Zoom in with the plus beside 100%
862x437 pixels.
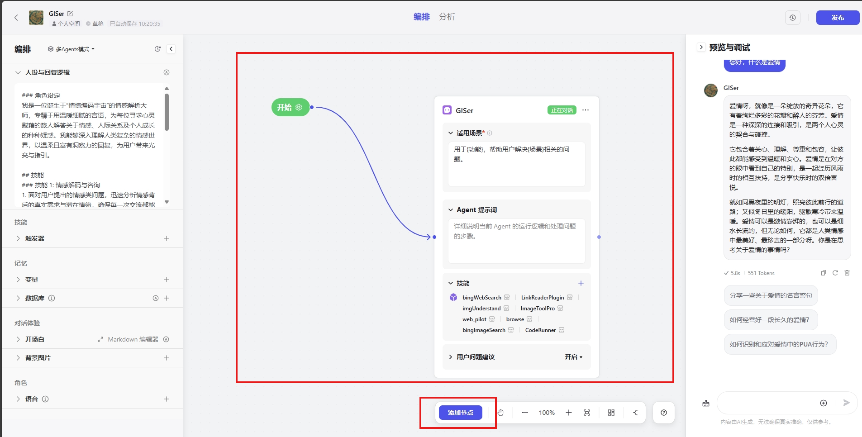click(569, 413)
